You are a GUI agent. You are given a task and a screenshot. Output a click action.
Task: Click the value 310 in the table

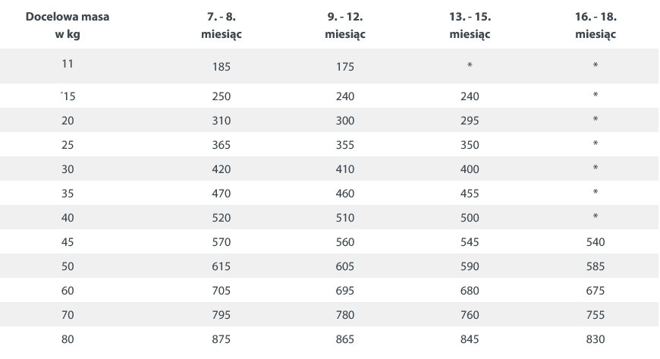(222, 121)
